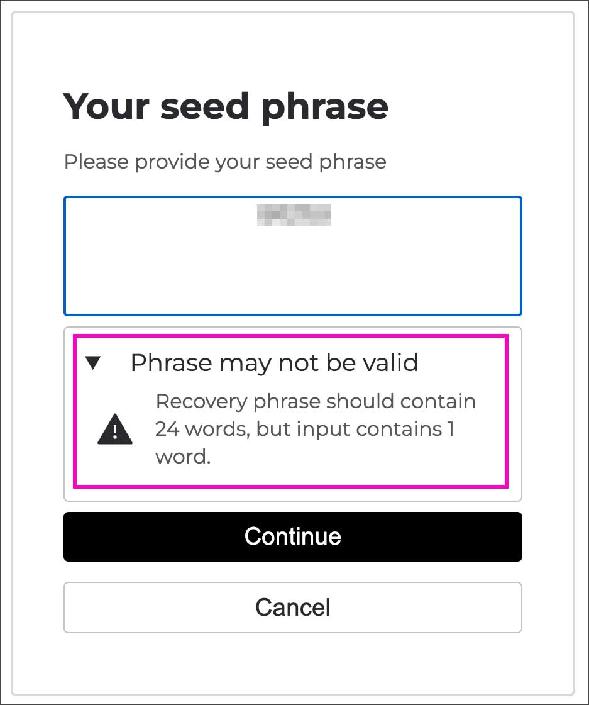Click the final "word." line of the warning
589x705 pixels.
[183, 457]
